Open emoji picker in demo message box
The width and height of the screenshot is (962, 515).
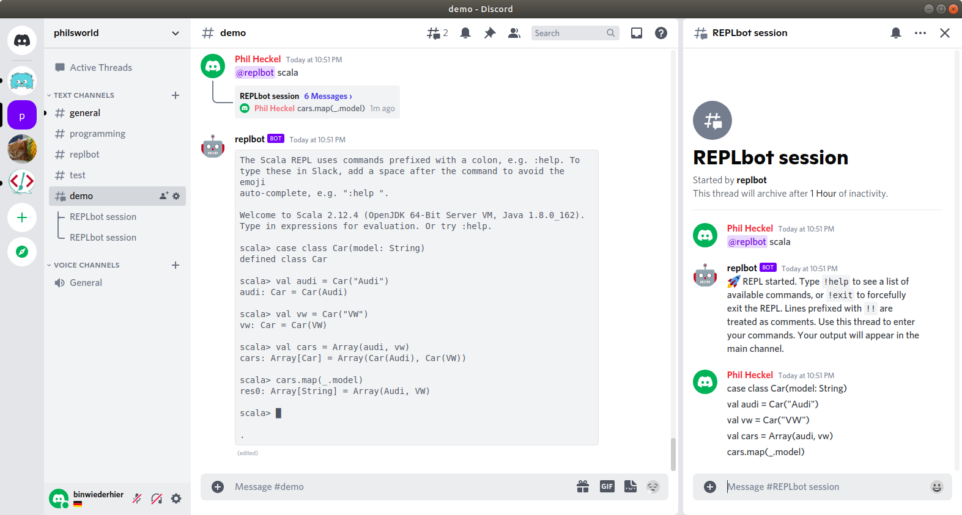[653, 487]
